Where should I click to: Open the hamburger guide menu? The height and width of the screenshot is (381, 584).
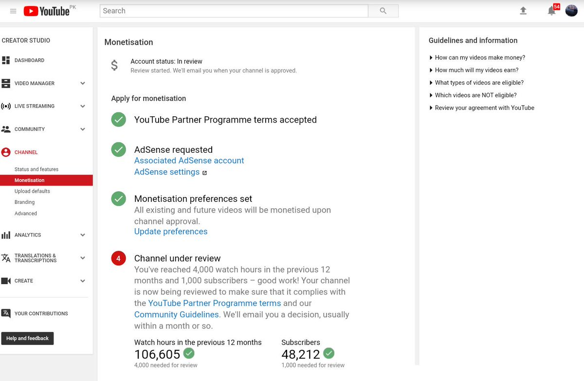(x=13, y=11)
